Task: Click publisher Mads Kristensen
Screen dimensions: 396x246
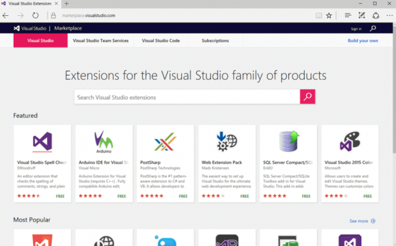Action: tap(215, 168)
